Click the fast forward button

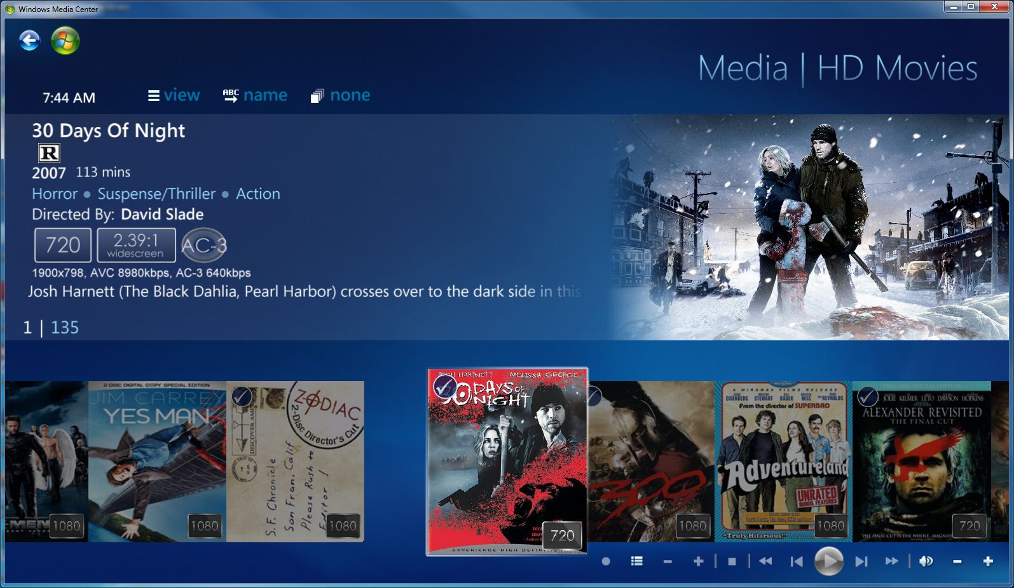coord(892,561)
